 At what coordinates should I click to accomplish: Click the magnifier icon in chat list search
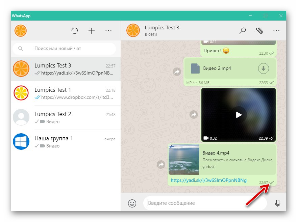coord(21,49)
